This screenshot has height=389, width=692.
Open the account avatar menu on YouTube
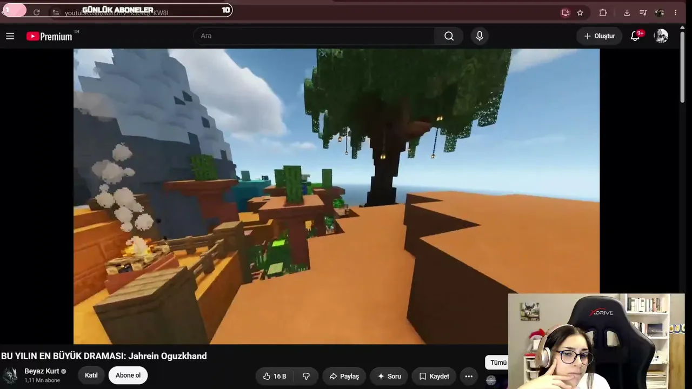click(x=661, y=36)
